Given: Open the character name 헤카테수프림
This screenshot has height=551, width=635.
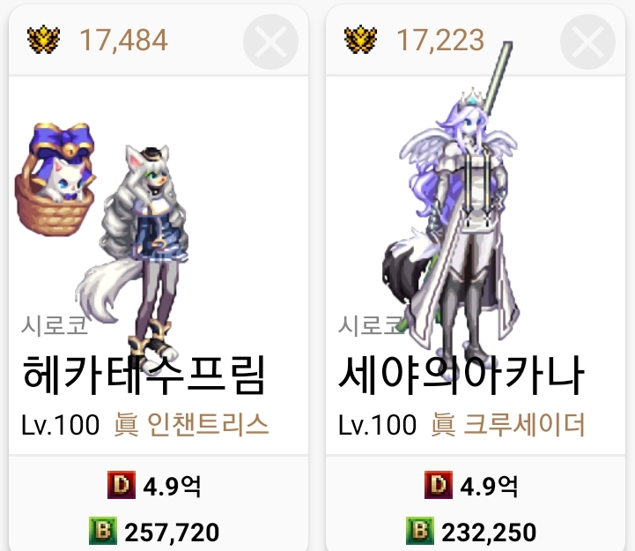Looking at the screenshot, I should 144,375.
